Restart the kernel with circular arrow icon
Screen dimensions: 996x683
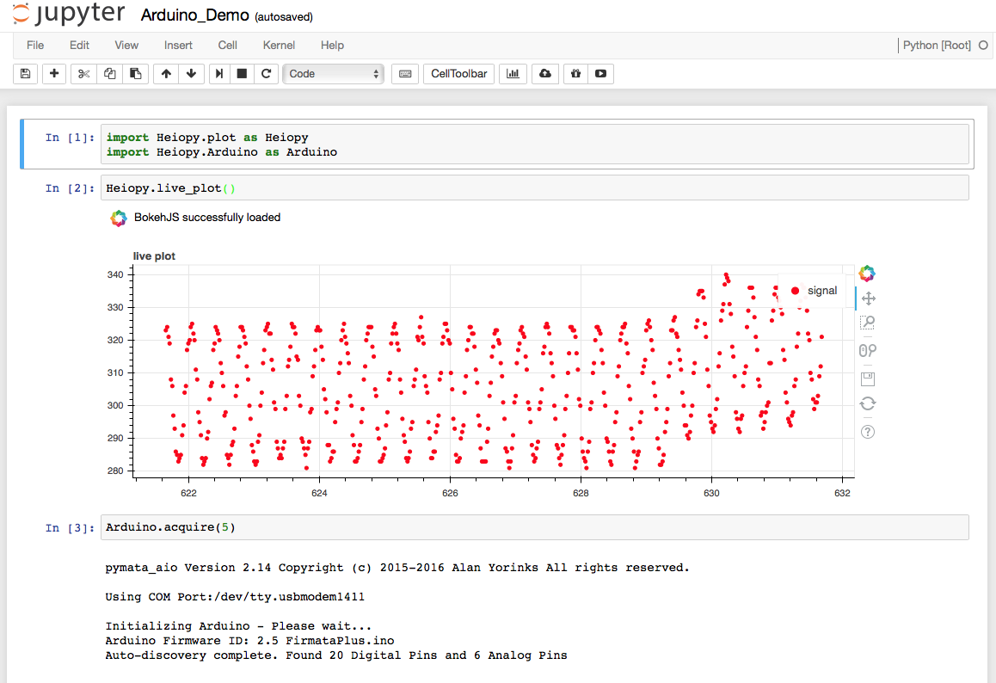pos(266,74)
